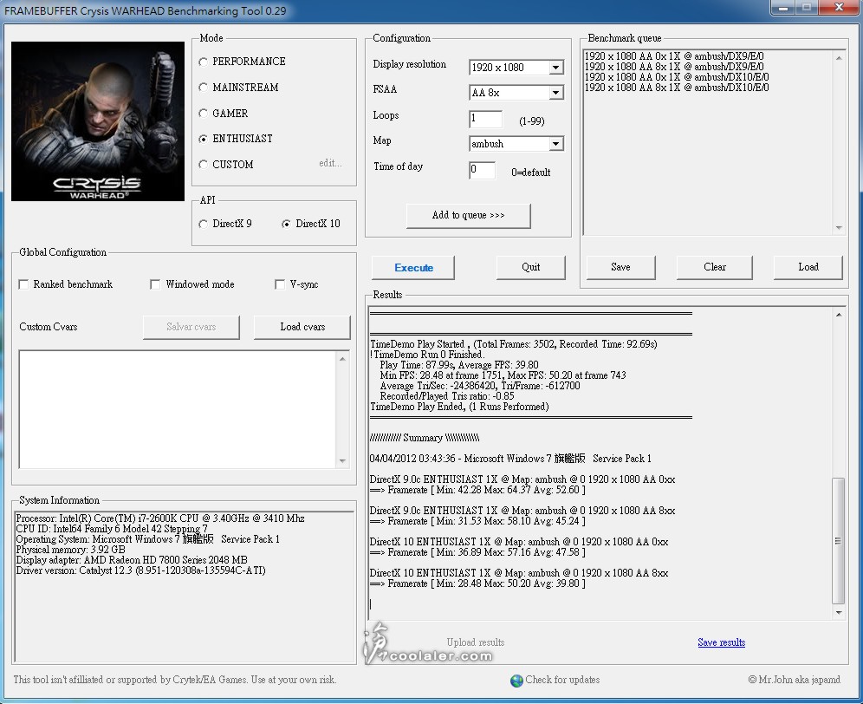Click inside the Custom Cvars text area
Viewport: 863px width, 704px height.
(178, 409)
